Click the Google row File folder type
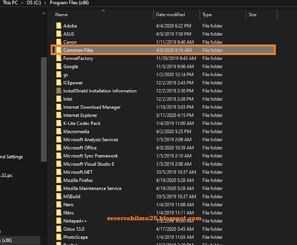This screenshot has height=245, width=297. point(213,66)
